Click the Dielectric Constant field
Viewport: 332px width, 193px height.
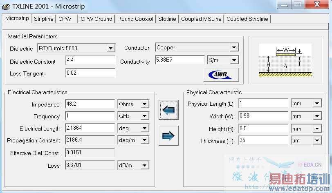[90, 60]
